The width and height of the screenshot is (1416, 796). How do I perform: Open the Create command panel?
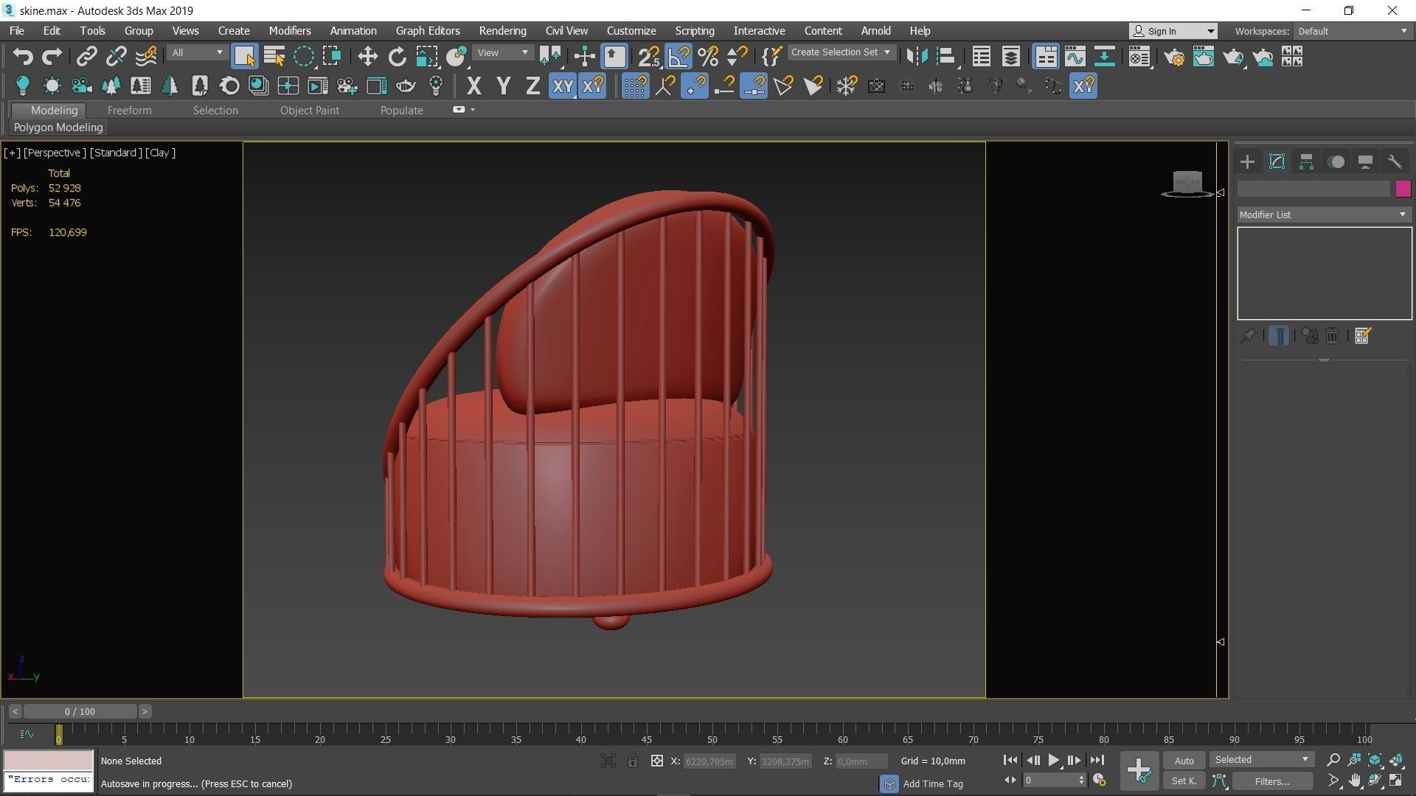click(1247, 162)
